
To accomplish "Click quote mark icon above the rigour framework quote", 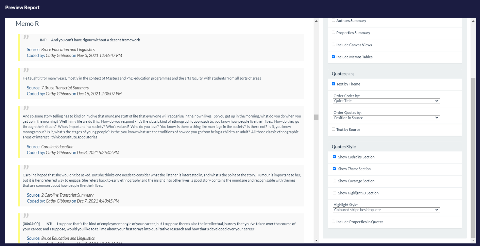I will [x=26, y=37].
